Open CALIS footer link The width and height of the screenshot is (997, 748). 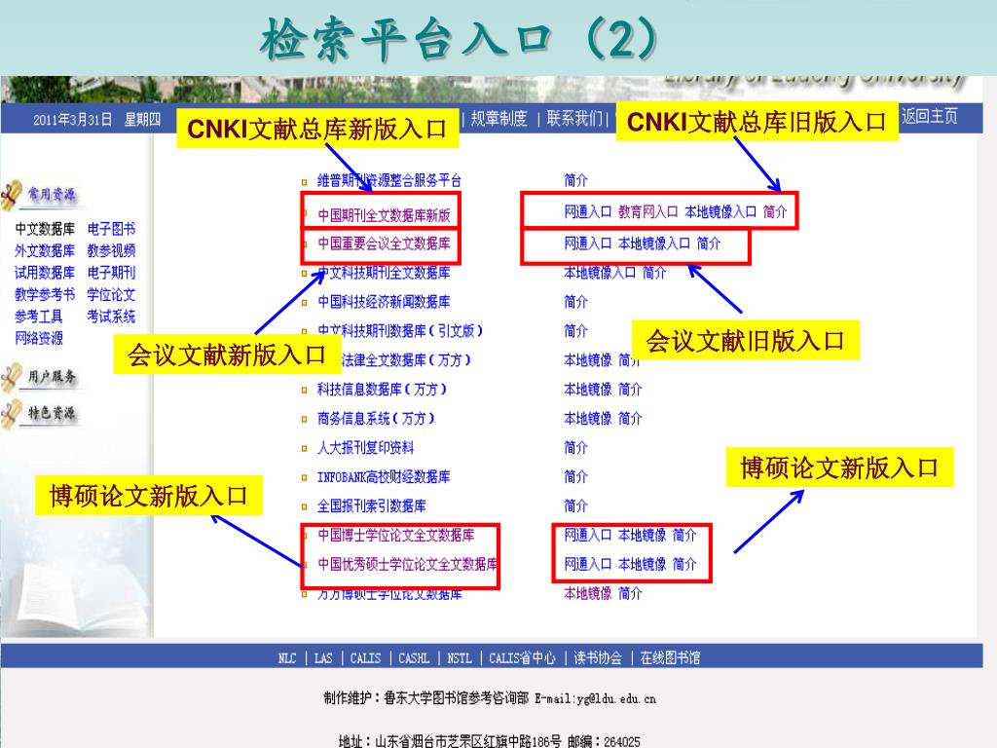(x=365, y=658)
